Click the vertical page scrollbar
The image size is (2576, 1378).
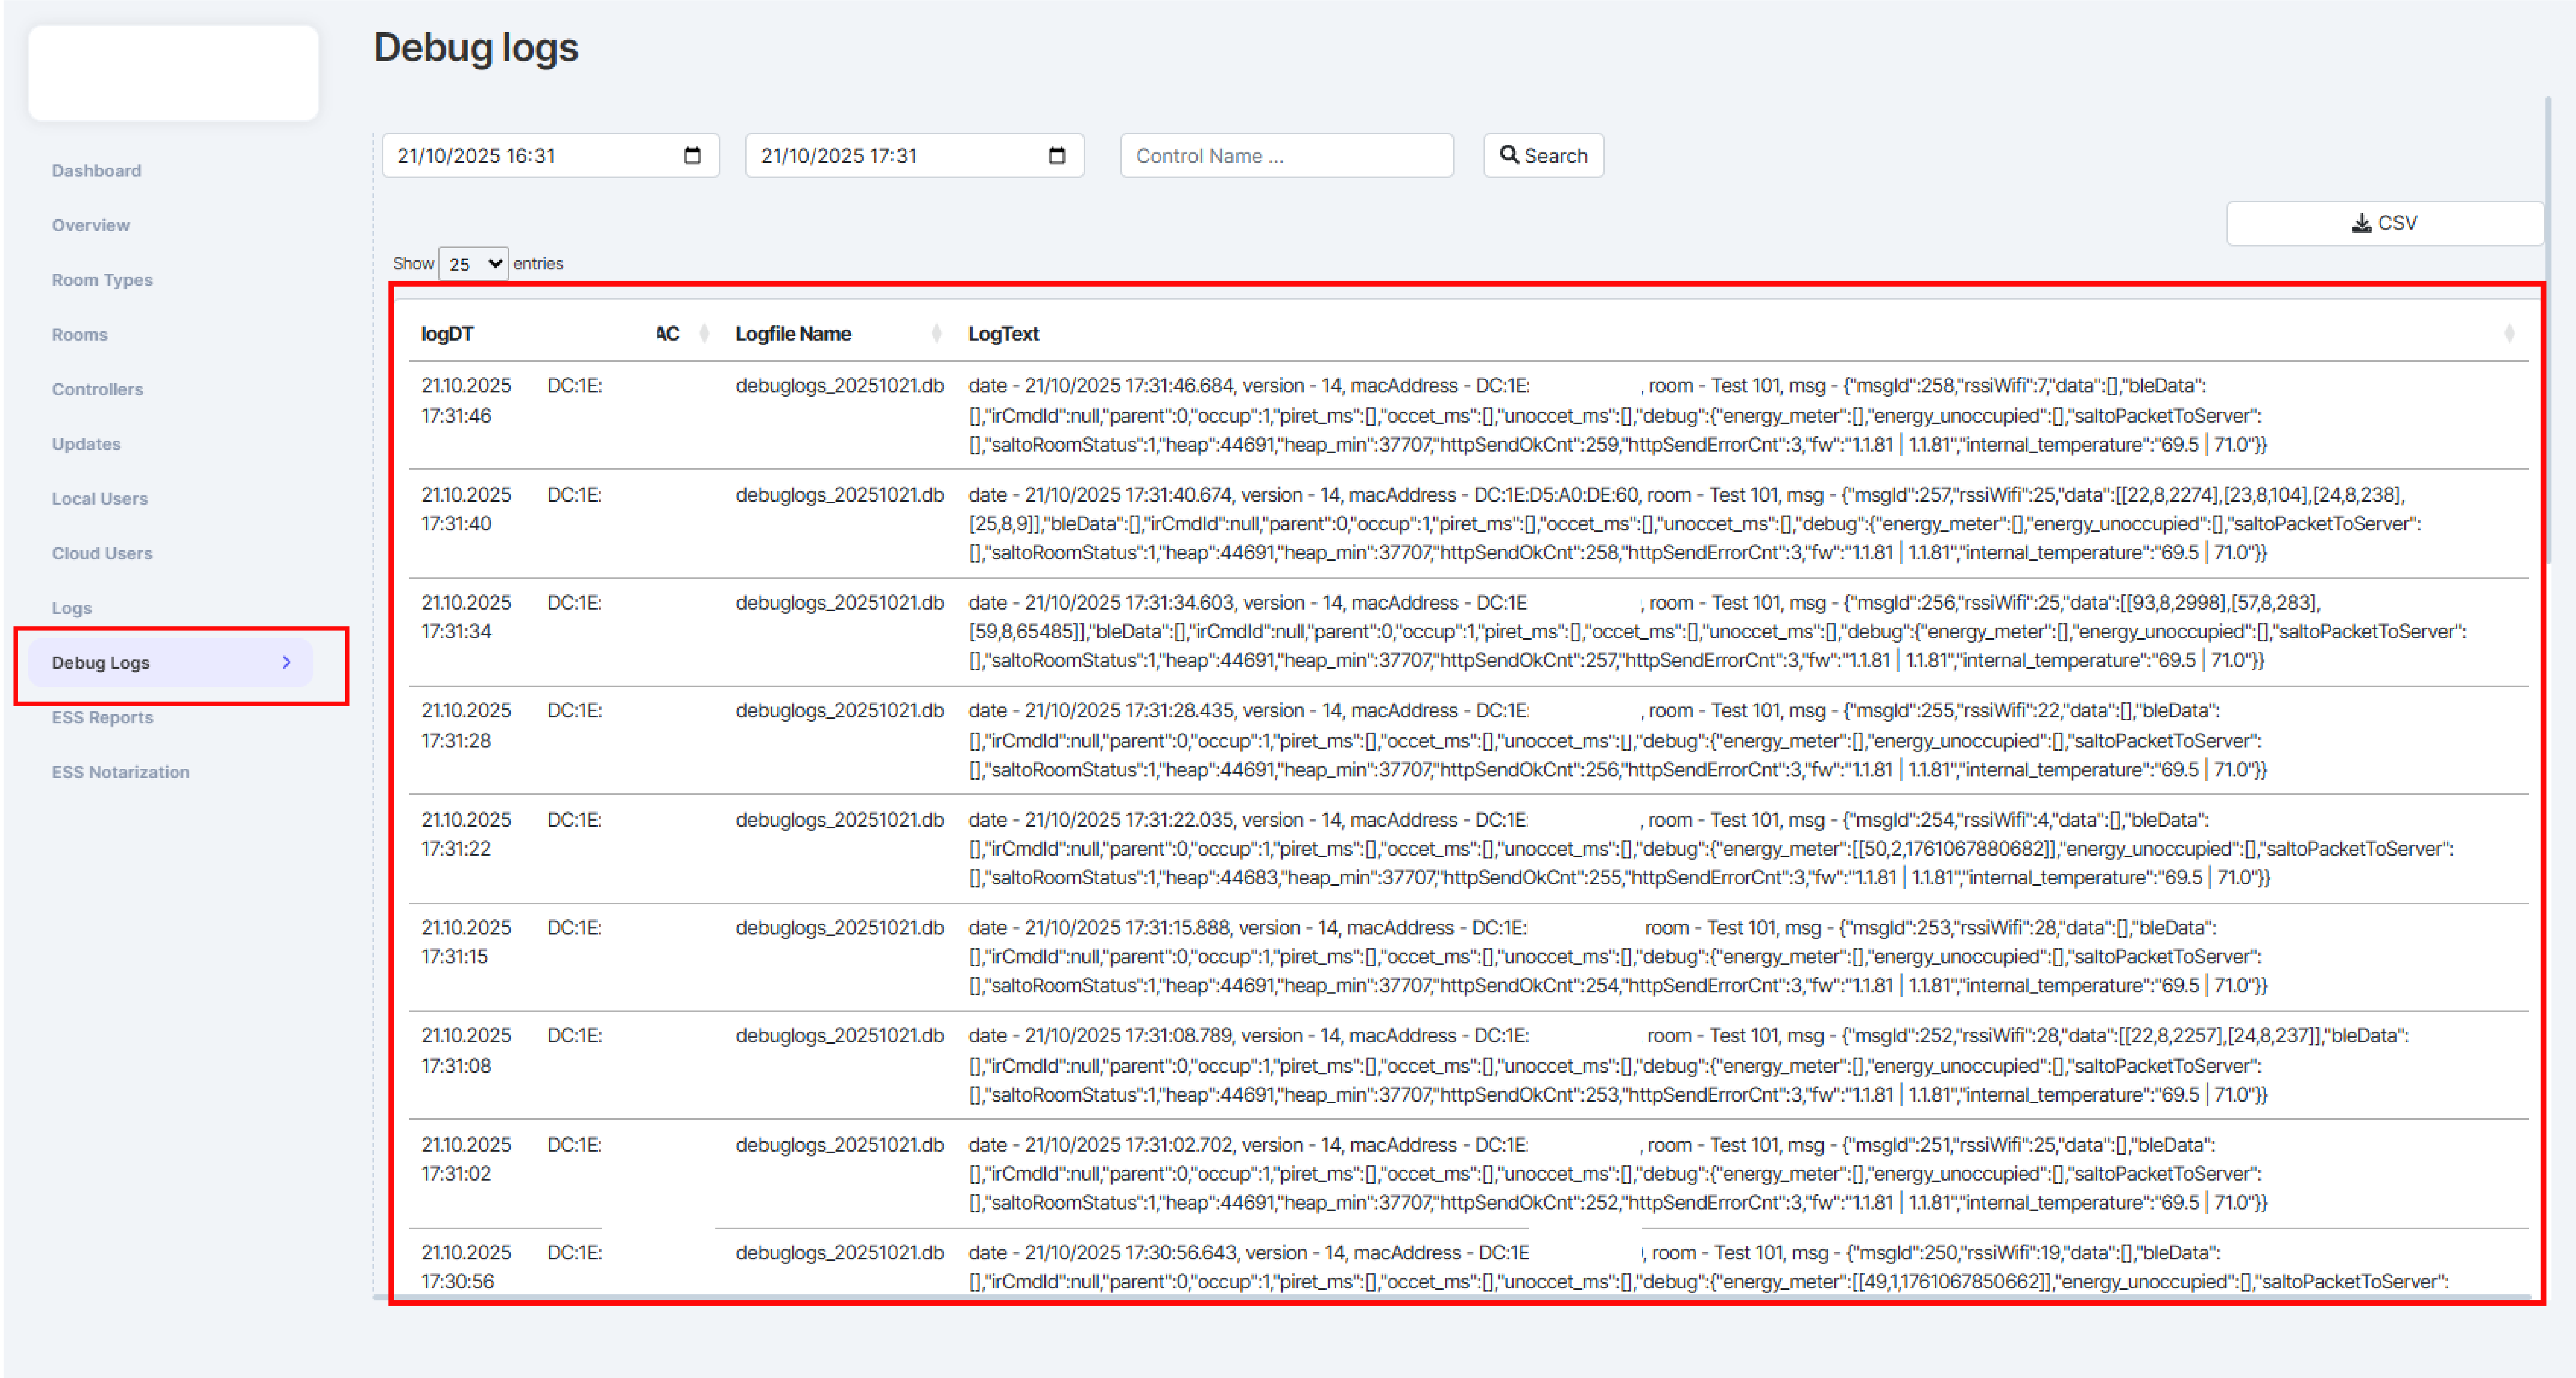click(2549, 330)
